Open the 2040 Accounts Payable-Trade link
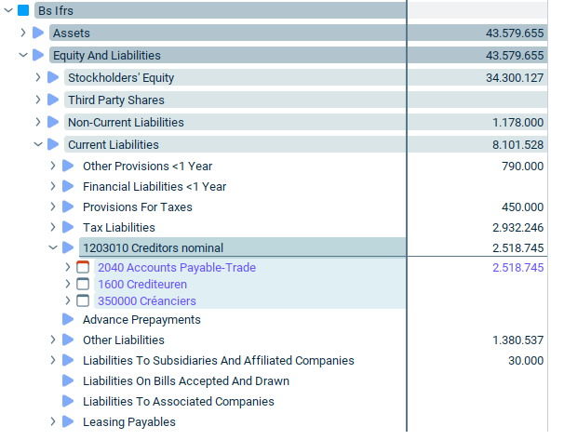 (x=177, y=268)
